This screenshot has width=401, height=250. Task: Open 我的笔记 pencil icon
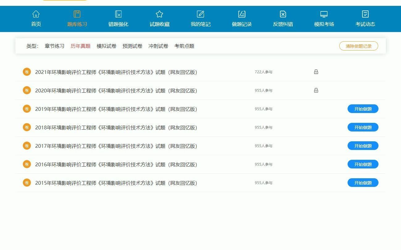pyautogui.click(x=201, y=14)
